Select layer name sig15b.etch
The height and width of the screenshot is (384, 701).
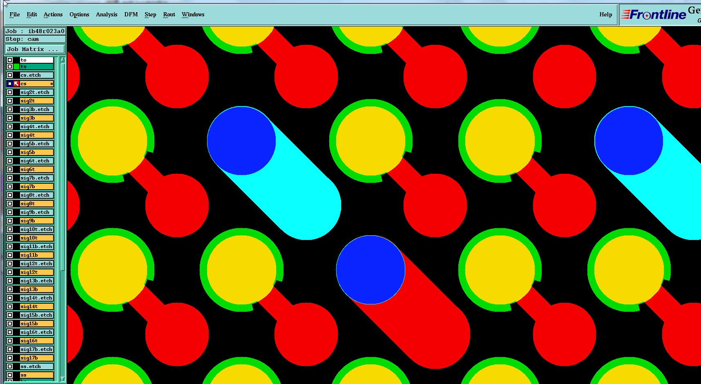[37, 315]
